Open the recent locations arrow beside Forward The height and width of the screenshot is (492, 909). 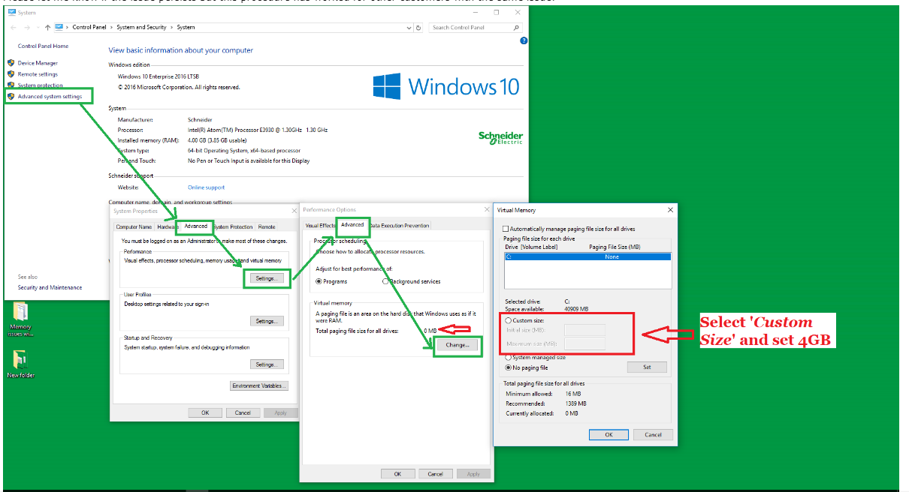(38, 28)
